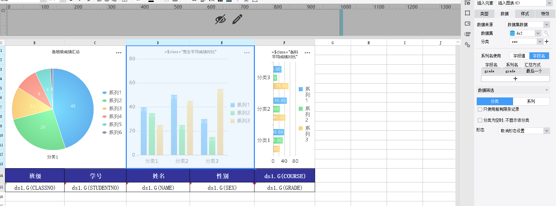The image size is (556, 206).
Task: Select the ds1.G(COURSE) cell
Action: point(285,176)
